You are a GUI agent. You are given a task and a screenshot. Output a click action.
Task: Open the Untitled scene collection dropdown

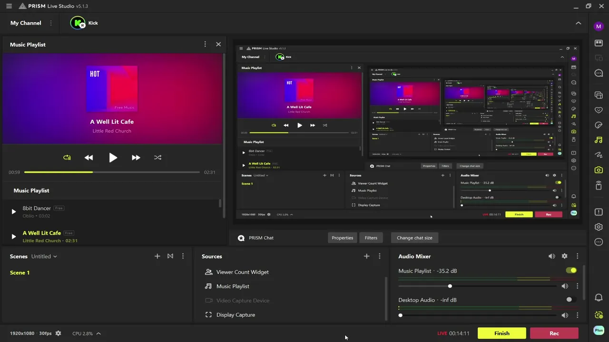[x=44, y=256]
